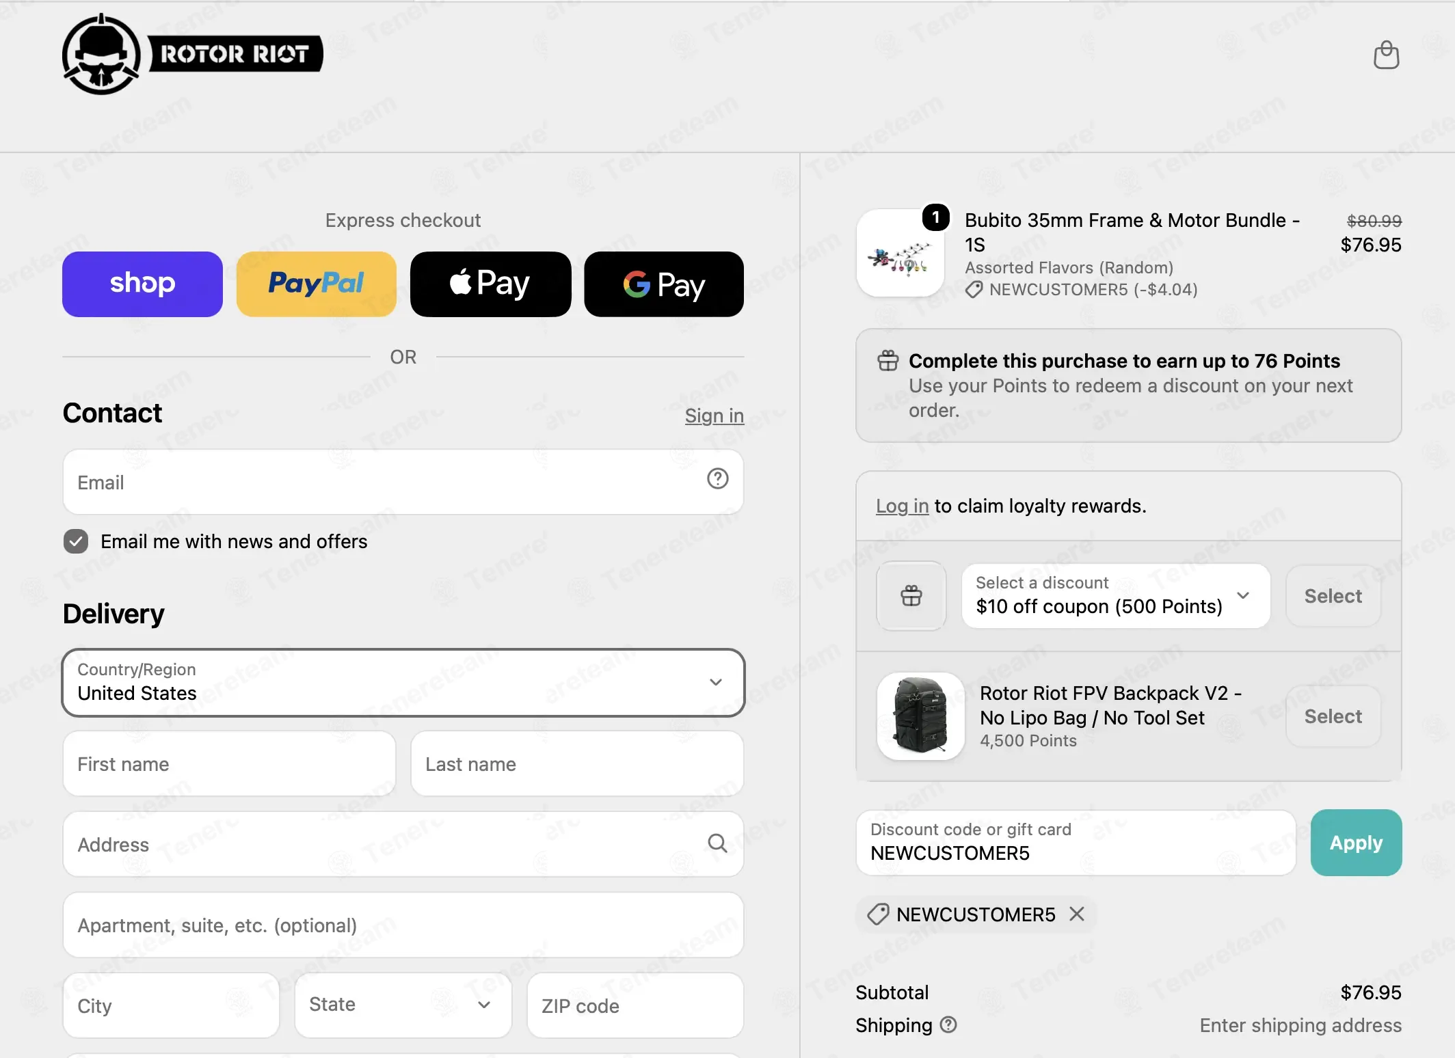Viewport: 1455px width, 1058px height.
Task: Click the item quantity badge on Bubito thumbnail
Action: pyautogui.click(x=935, y=217)
